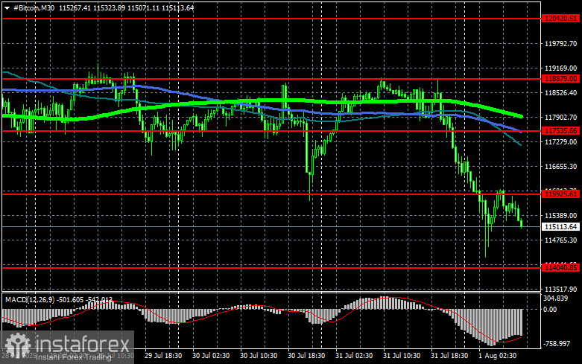The width and height of the screenshot is (582, 364).
Task: Click the instaforex watermark text
Action: (83, 345)
